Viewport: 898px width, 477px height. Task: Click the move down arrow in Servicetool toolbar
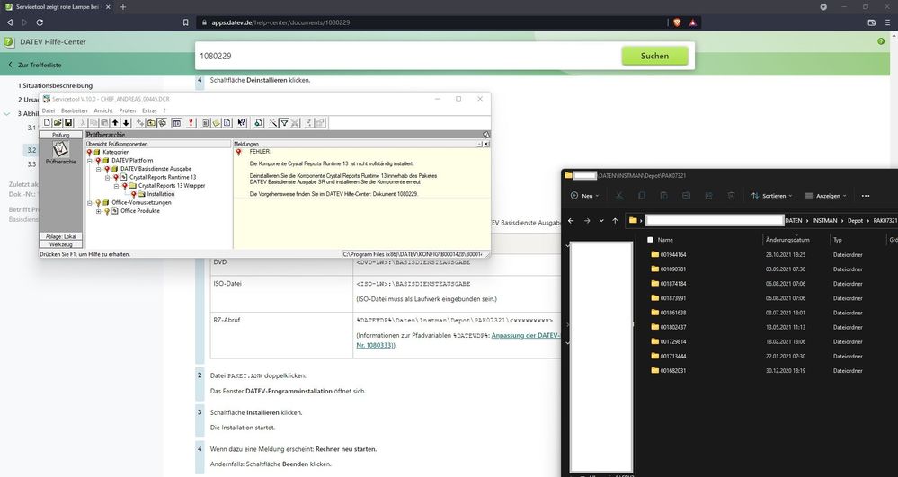click(x=126, y=122)
